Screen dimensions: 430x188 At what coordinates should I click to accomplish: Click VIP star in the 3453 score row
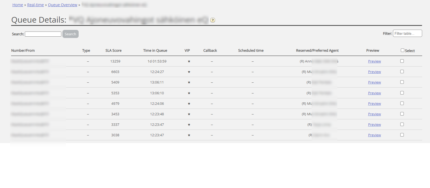tap(189, 114)
